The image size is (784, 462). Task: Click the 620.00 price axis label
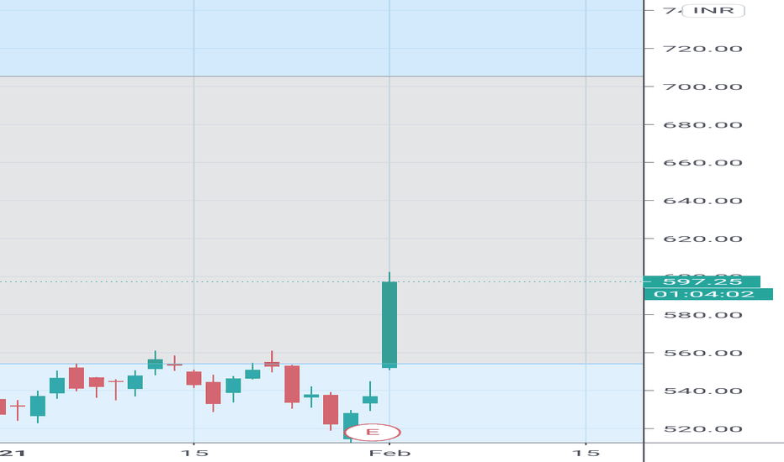click(702, 239)
